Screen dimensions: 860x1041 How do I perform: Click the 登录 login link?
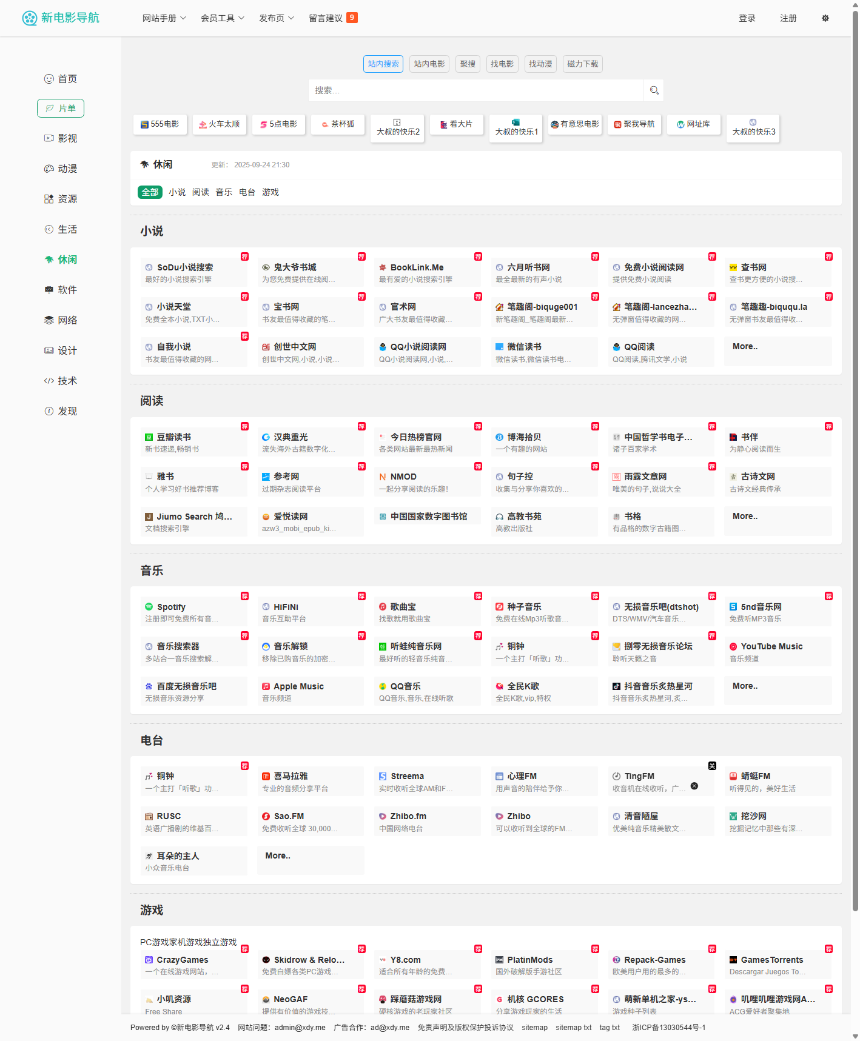point(747,18)
